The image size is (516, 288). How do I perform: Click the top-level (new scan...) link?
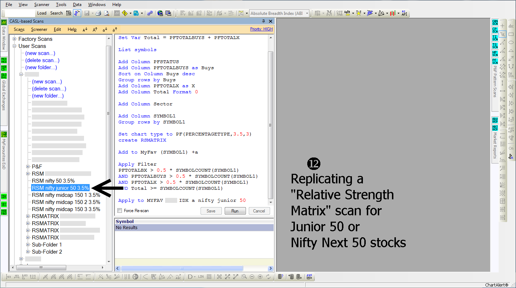(x=40, y=53)
